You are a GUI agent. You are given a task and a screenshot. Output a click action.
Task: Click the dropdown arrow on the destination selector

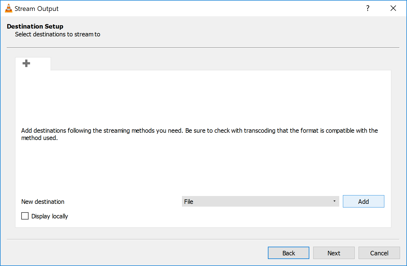pyautogui.click(x=334, y=201)
